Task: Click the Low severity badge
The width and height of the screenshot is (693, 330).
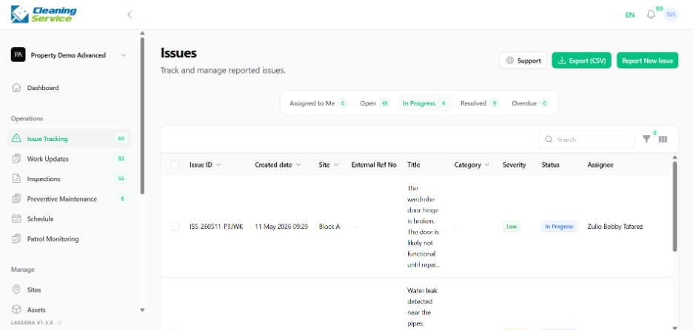Action: (512, 227)
